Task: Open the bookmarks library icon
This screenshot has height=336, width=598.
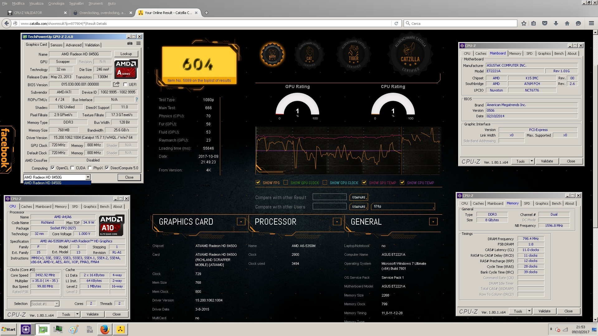Action: pos(534,23)
